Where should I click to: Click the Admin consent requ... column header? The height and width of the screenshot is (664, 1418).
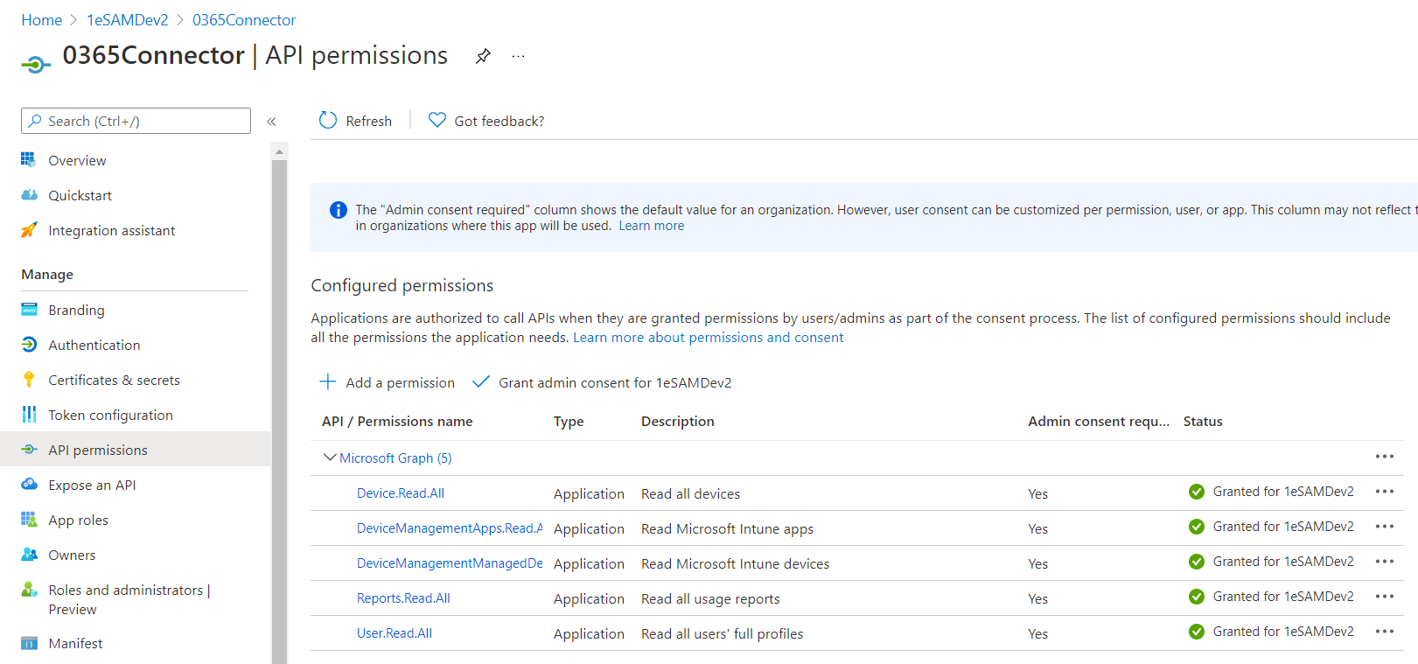(1099, 422)
